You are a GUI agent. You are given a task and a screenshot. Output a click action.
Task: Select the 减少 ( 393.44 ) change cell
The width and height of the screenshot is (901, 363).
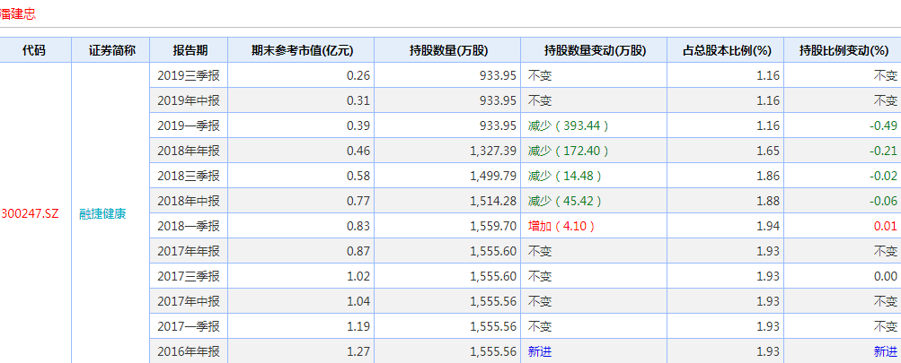594,125
